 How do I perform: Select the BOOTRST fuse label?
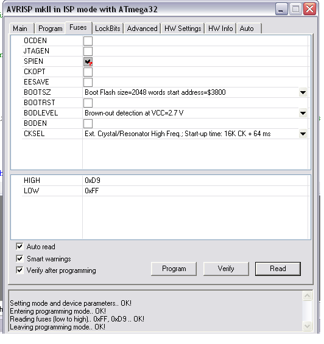coord(40,103)
